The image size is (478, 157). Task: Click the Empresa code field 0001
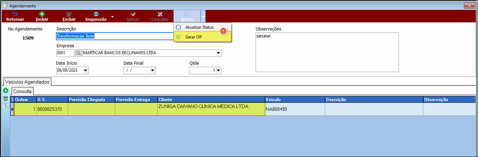tap(65, 53)
